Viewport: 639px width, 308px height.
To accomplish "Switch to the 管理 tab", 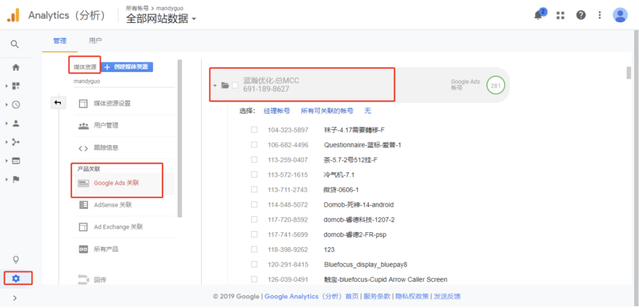I will pos(60,41).
